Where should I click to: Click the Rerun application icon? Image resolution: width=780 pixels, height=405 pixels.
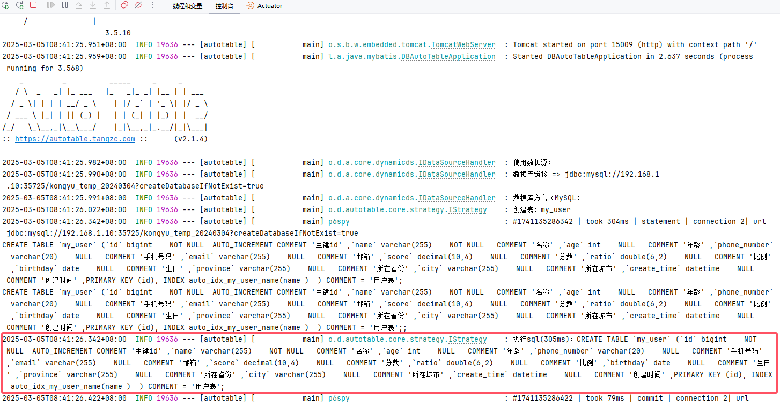coord(6,5)
